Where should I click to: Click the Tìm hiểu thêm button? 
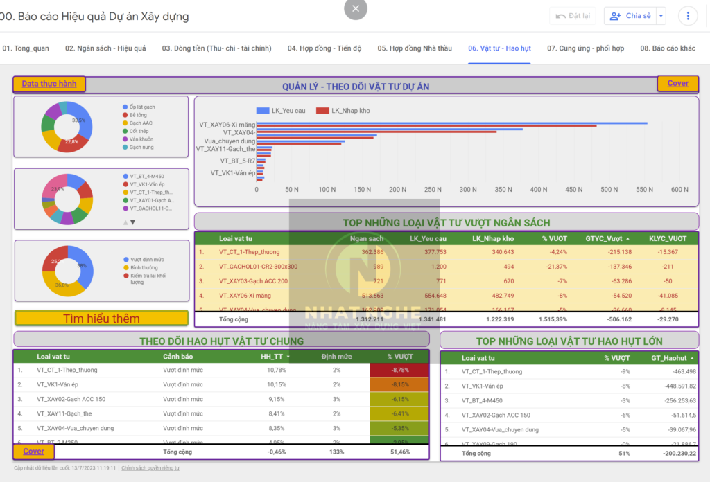tap(101, 319)
